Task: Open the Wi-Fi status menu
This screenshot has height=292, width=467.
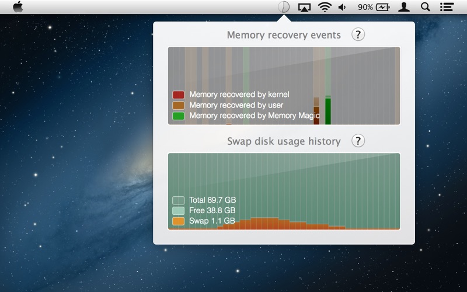Action: click(x=324, y=7)
